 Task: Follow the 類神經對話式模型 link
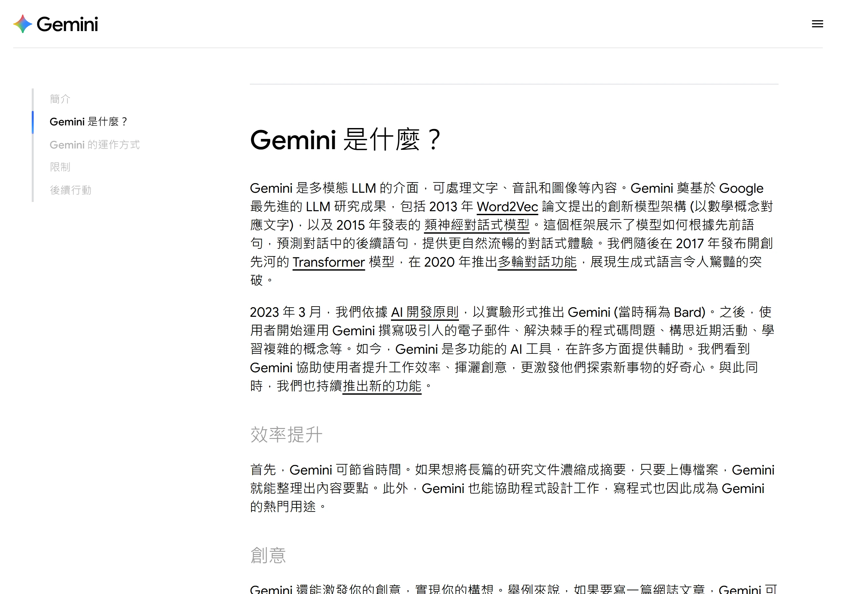click(477, 225)
